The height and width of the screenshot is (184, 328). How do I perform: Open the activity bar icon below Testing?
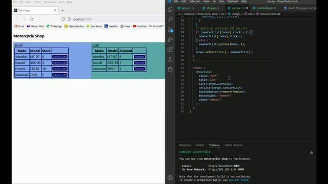click(x=170, y=70)
